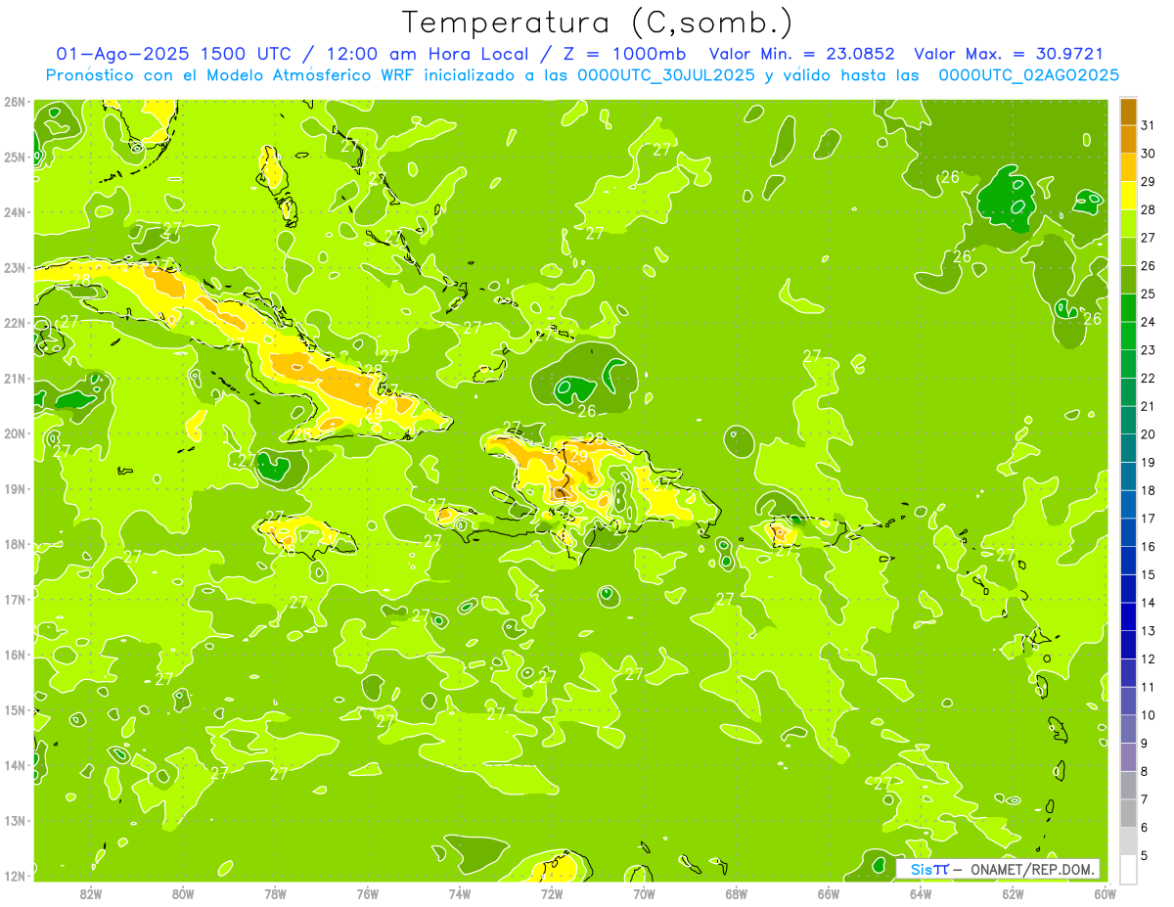Click the '13N' latitude axis label
This screenshot has height=907, width=1174.
click(15, 821)
